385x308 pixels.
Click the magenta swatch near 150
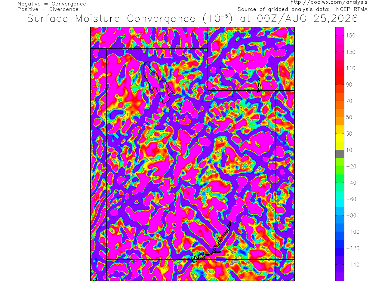340,35
